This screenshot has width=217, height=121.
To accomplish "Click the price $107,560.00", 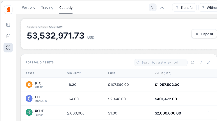I will [x=118, y=85].
